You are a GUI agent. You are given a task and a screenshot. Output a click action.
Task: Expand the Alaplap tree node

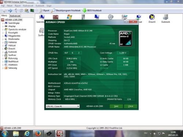(x=3, y=26)
